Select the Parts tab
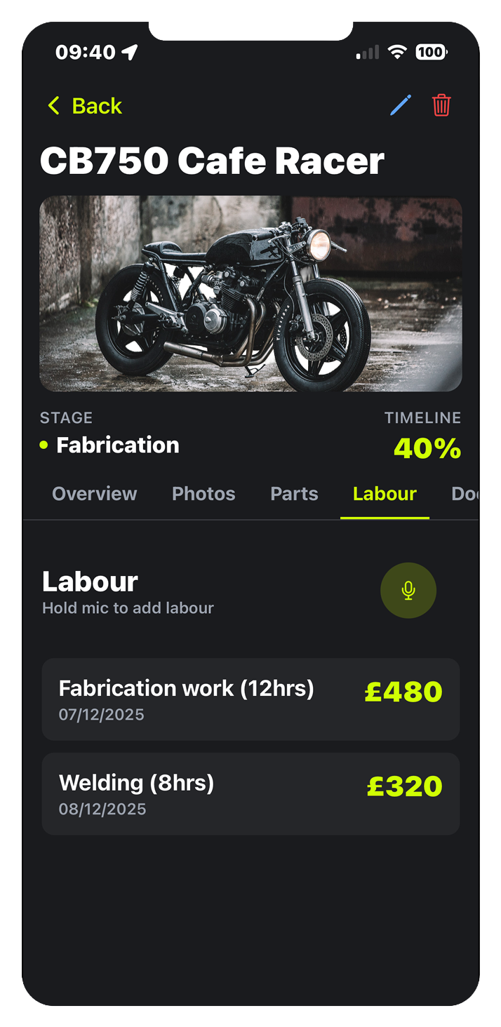This screenshot has height=1027, width=501. [294, 494]
